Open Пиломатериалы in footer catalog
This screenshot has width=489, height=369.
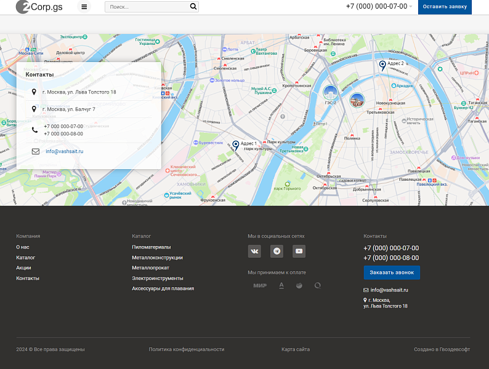(152, 247)
